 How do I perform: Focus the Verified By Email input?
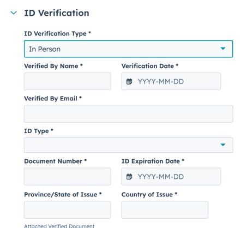[128, 113]
